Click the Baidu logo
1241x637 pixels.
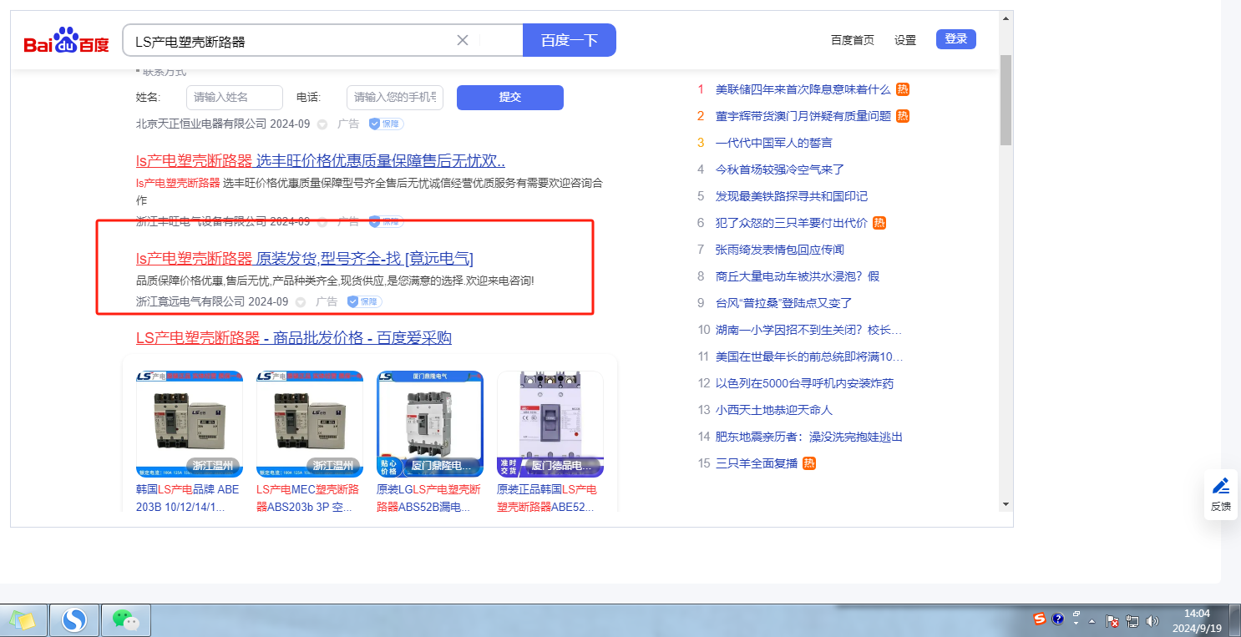[x=66, y=41]
